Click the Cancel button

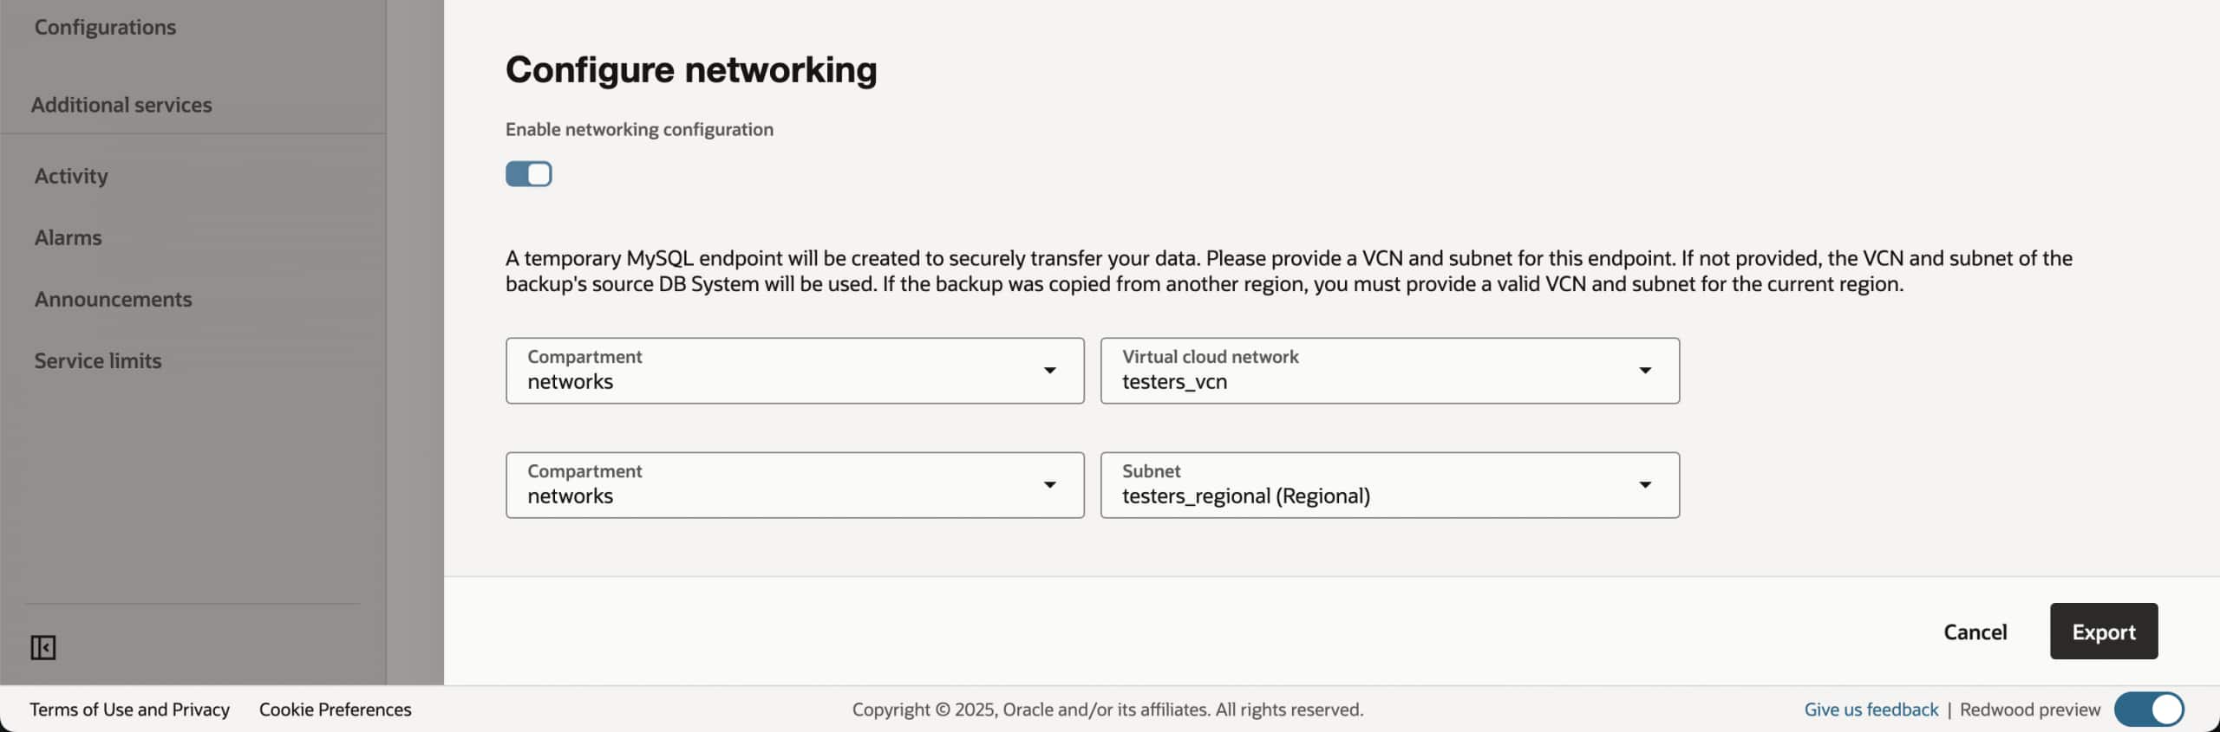tap(1975, 632)
